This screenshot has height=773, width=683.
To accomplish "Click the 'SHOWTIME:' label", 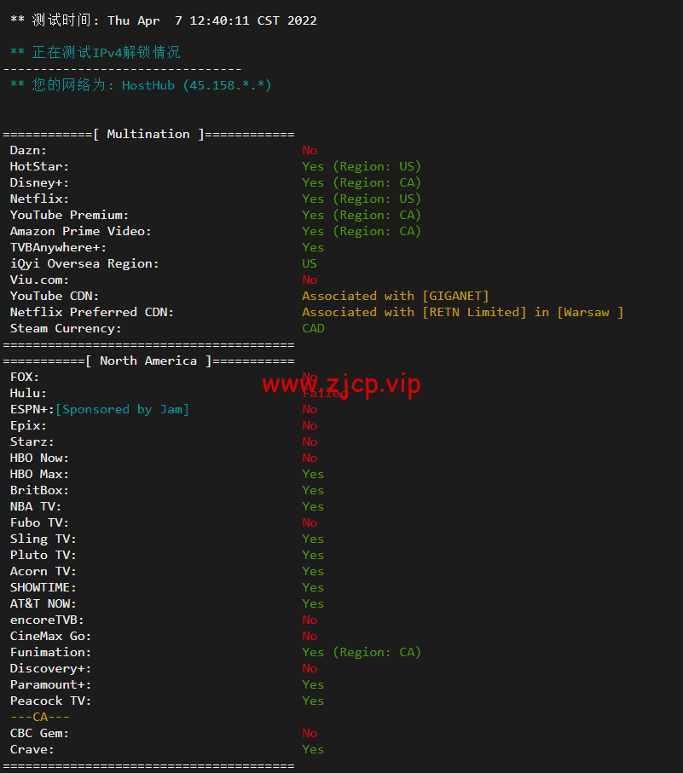I will (43, 588).
